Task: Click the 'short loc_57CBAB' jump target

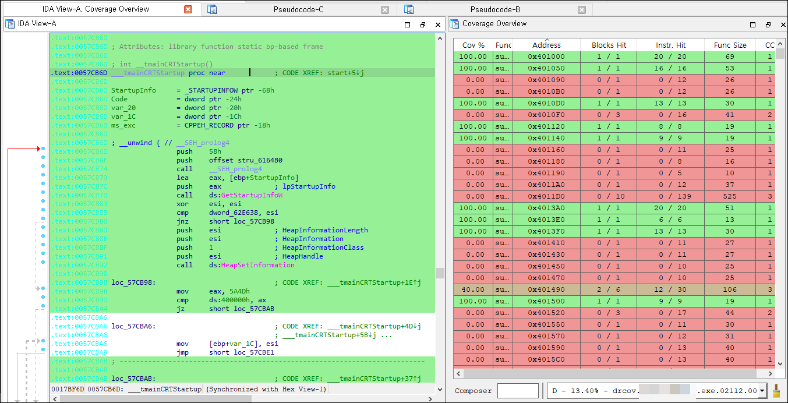Action: (242, 309)
